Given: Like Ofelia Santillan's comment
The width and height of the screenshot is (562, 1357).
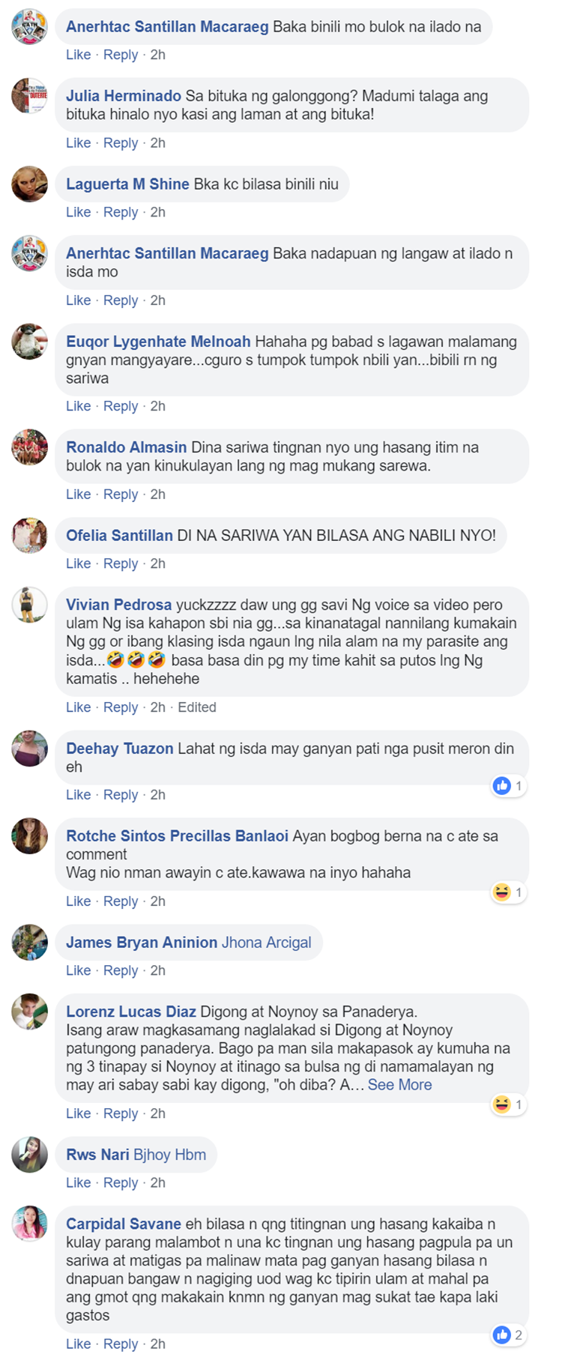Looking at the screenshot, I should pos(78,563).
